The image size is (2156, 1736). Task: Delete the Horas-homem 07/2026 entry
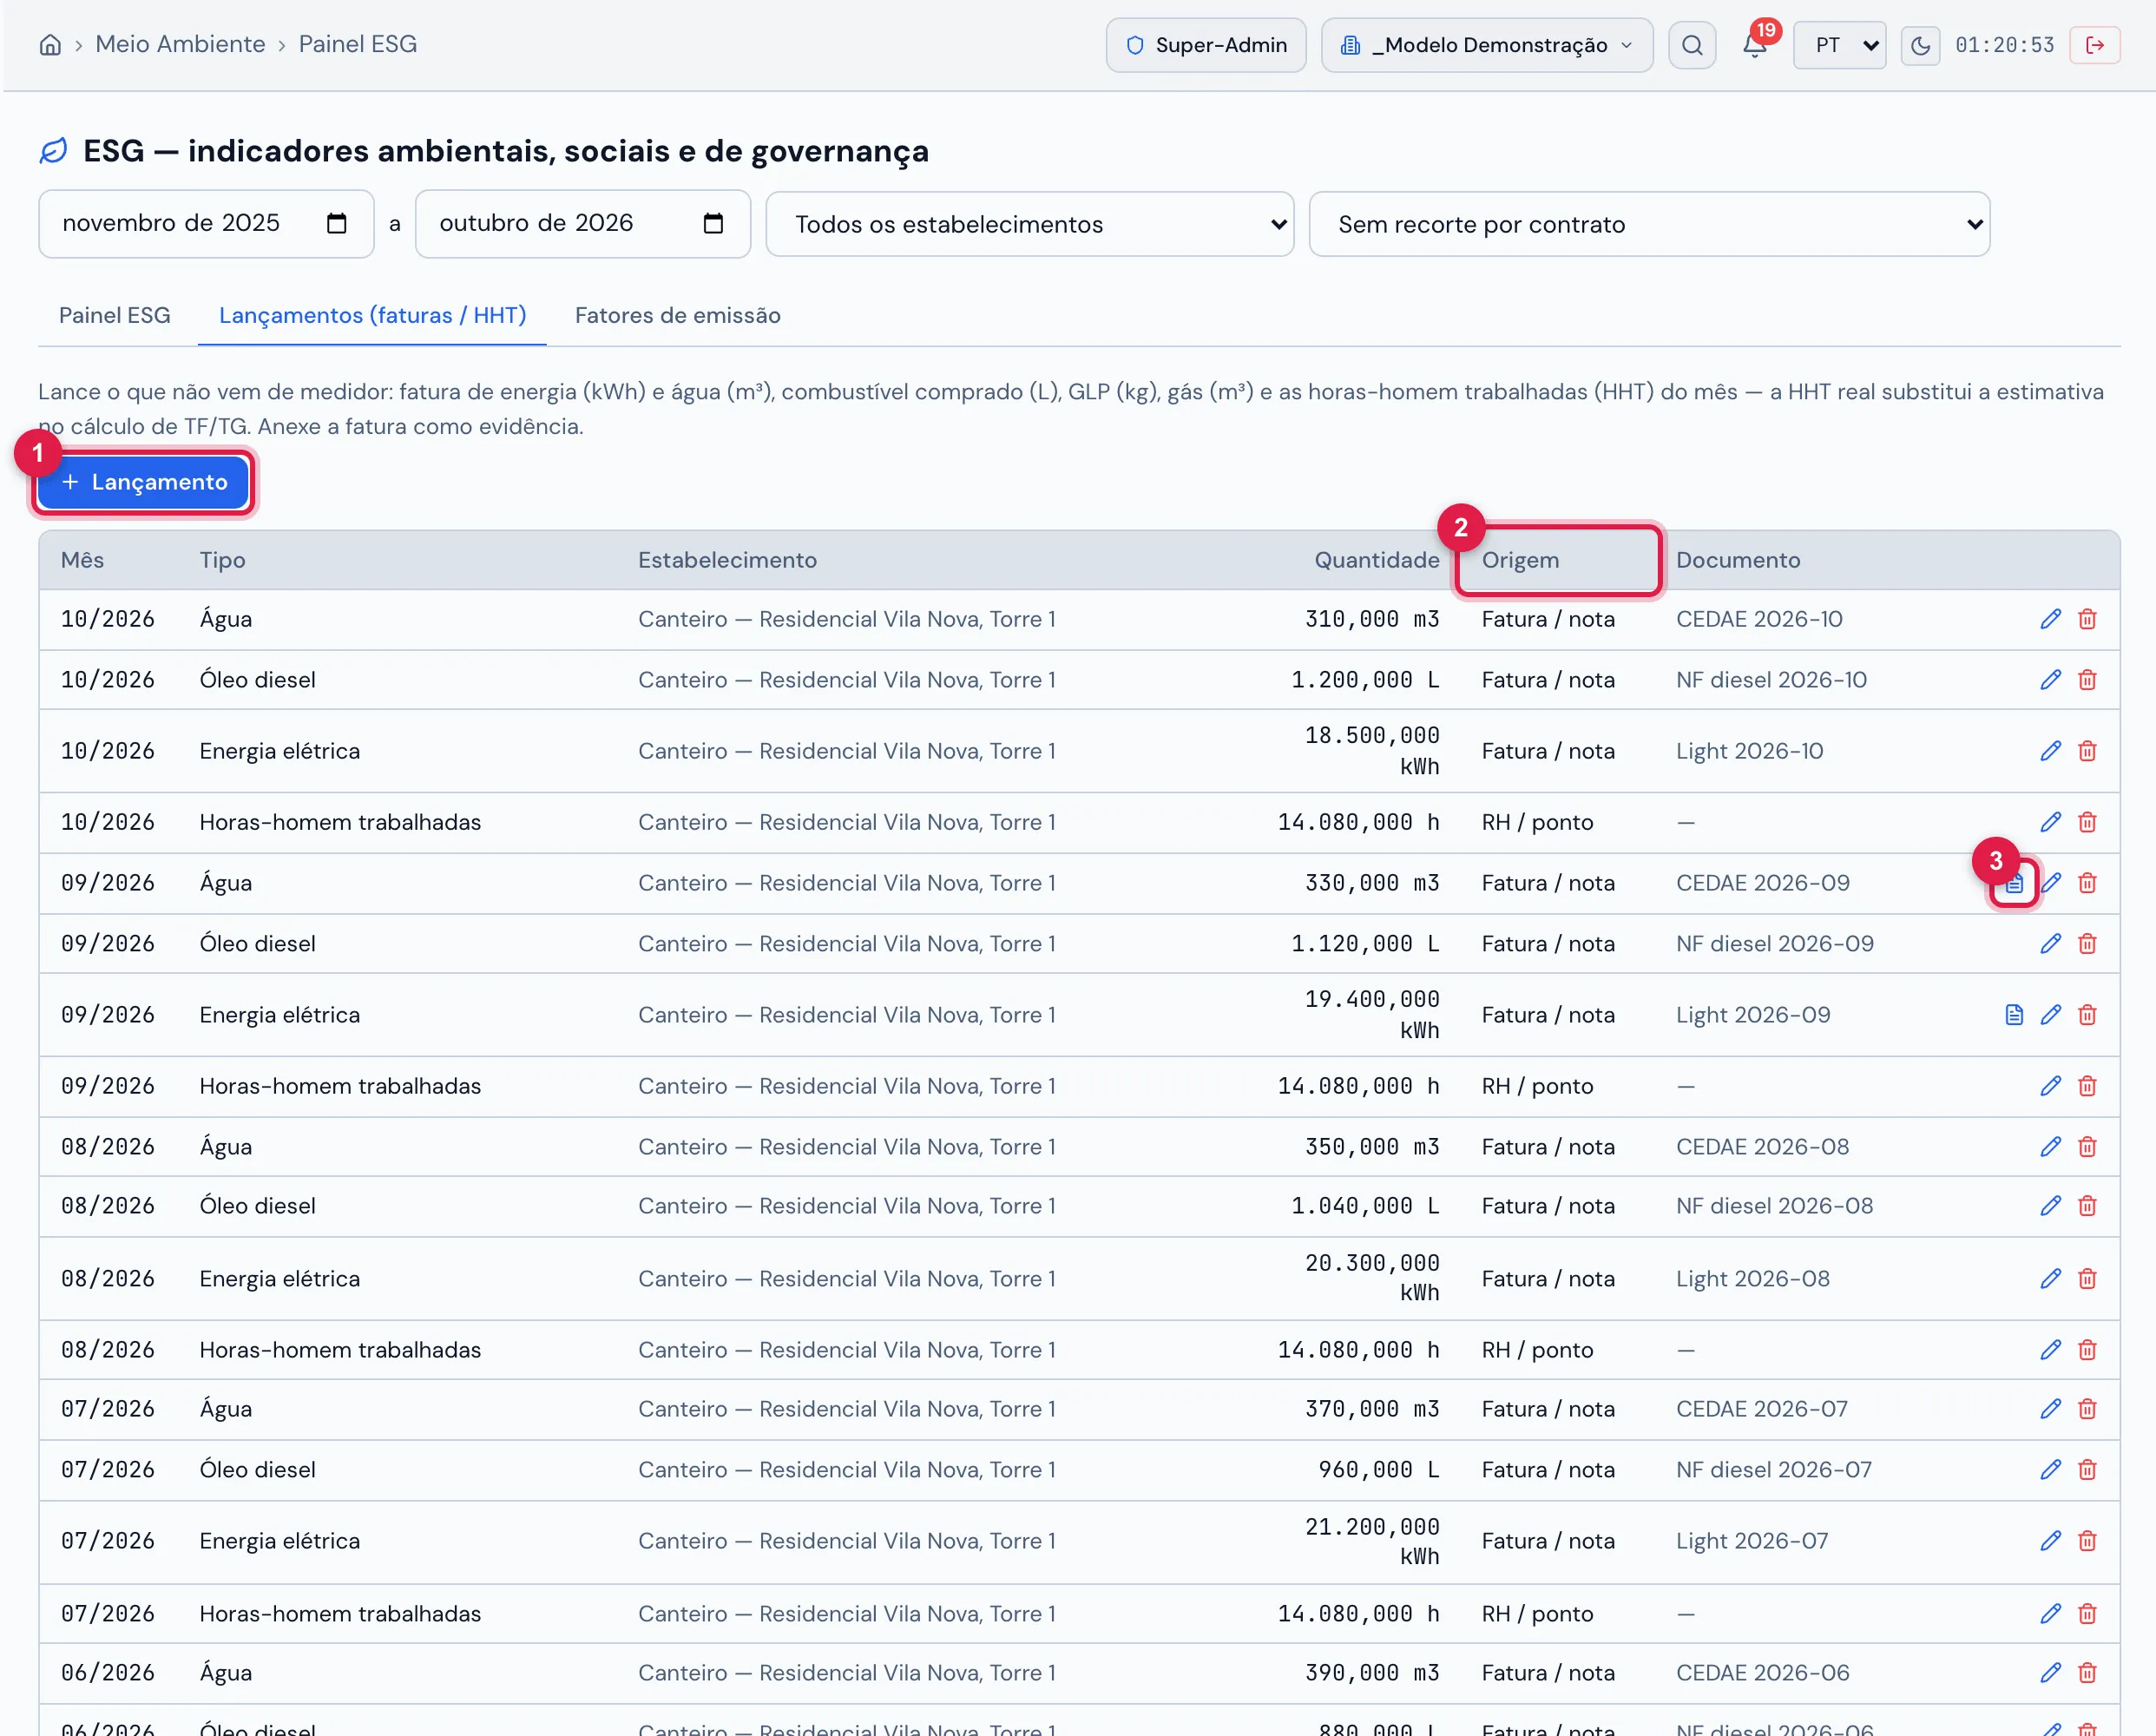[2087, 1614]
